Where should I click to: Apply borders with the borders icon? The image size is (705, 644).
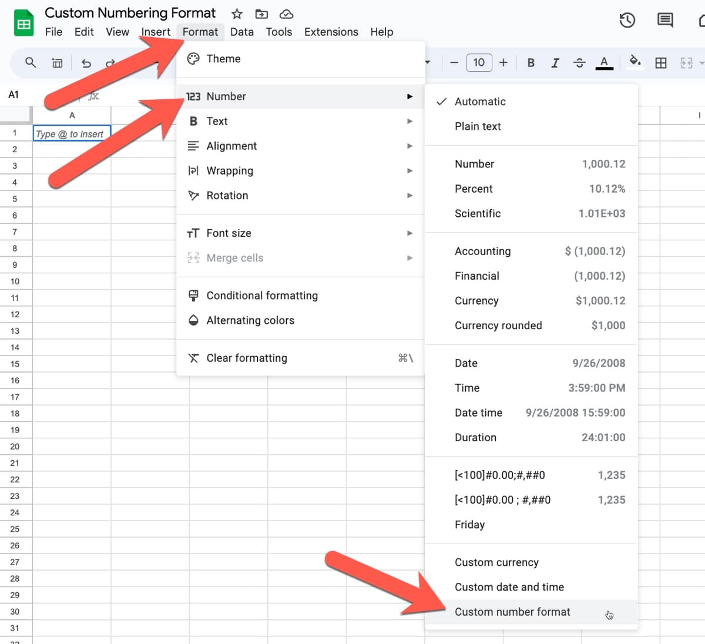(x=660, y=62)
